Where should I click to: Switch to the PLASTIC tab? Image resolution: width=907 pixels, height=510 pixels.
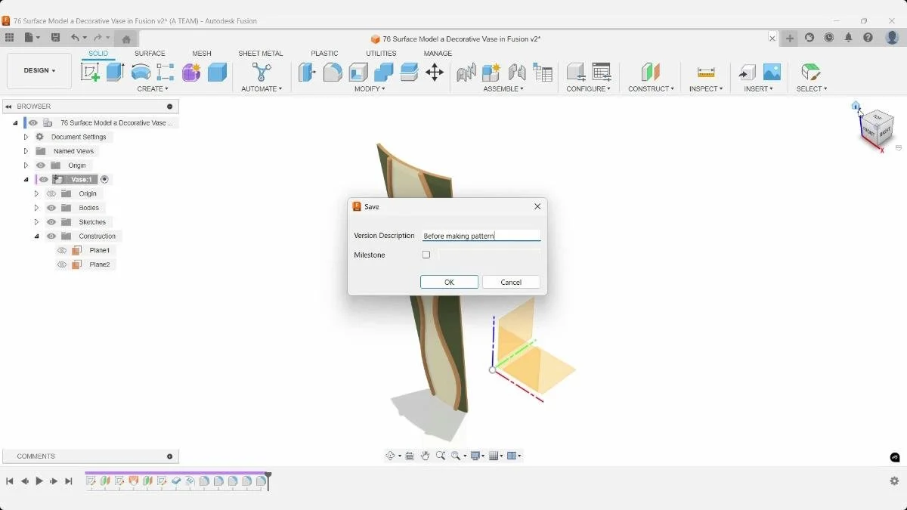pyautogui.click(x=324, y=54)
